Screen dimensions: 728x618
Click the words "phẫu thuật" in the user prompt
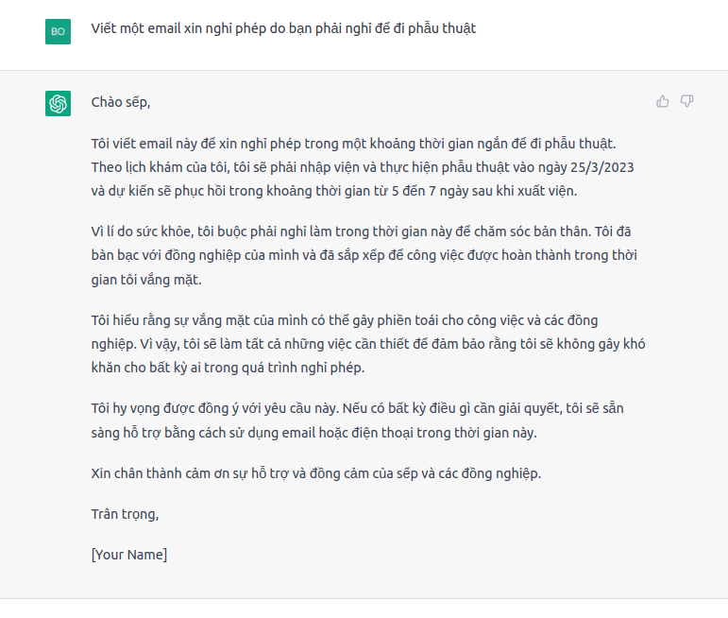(443, 28)
